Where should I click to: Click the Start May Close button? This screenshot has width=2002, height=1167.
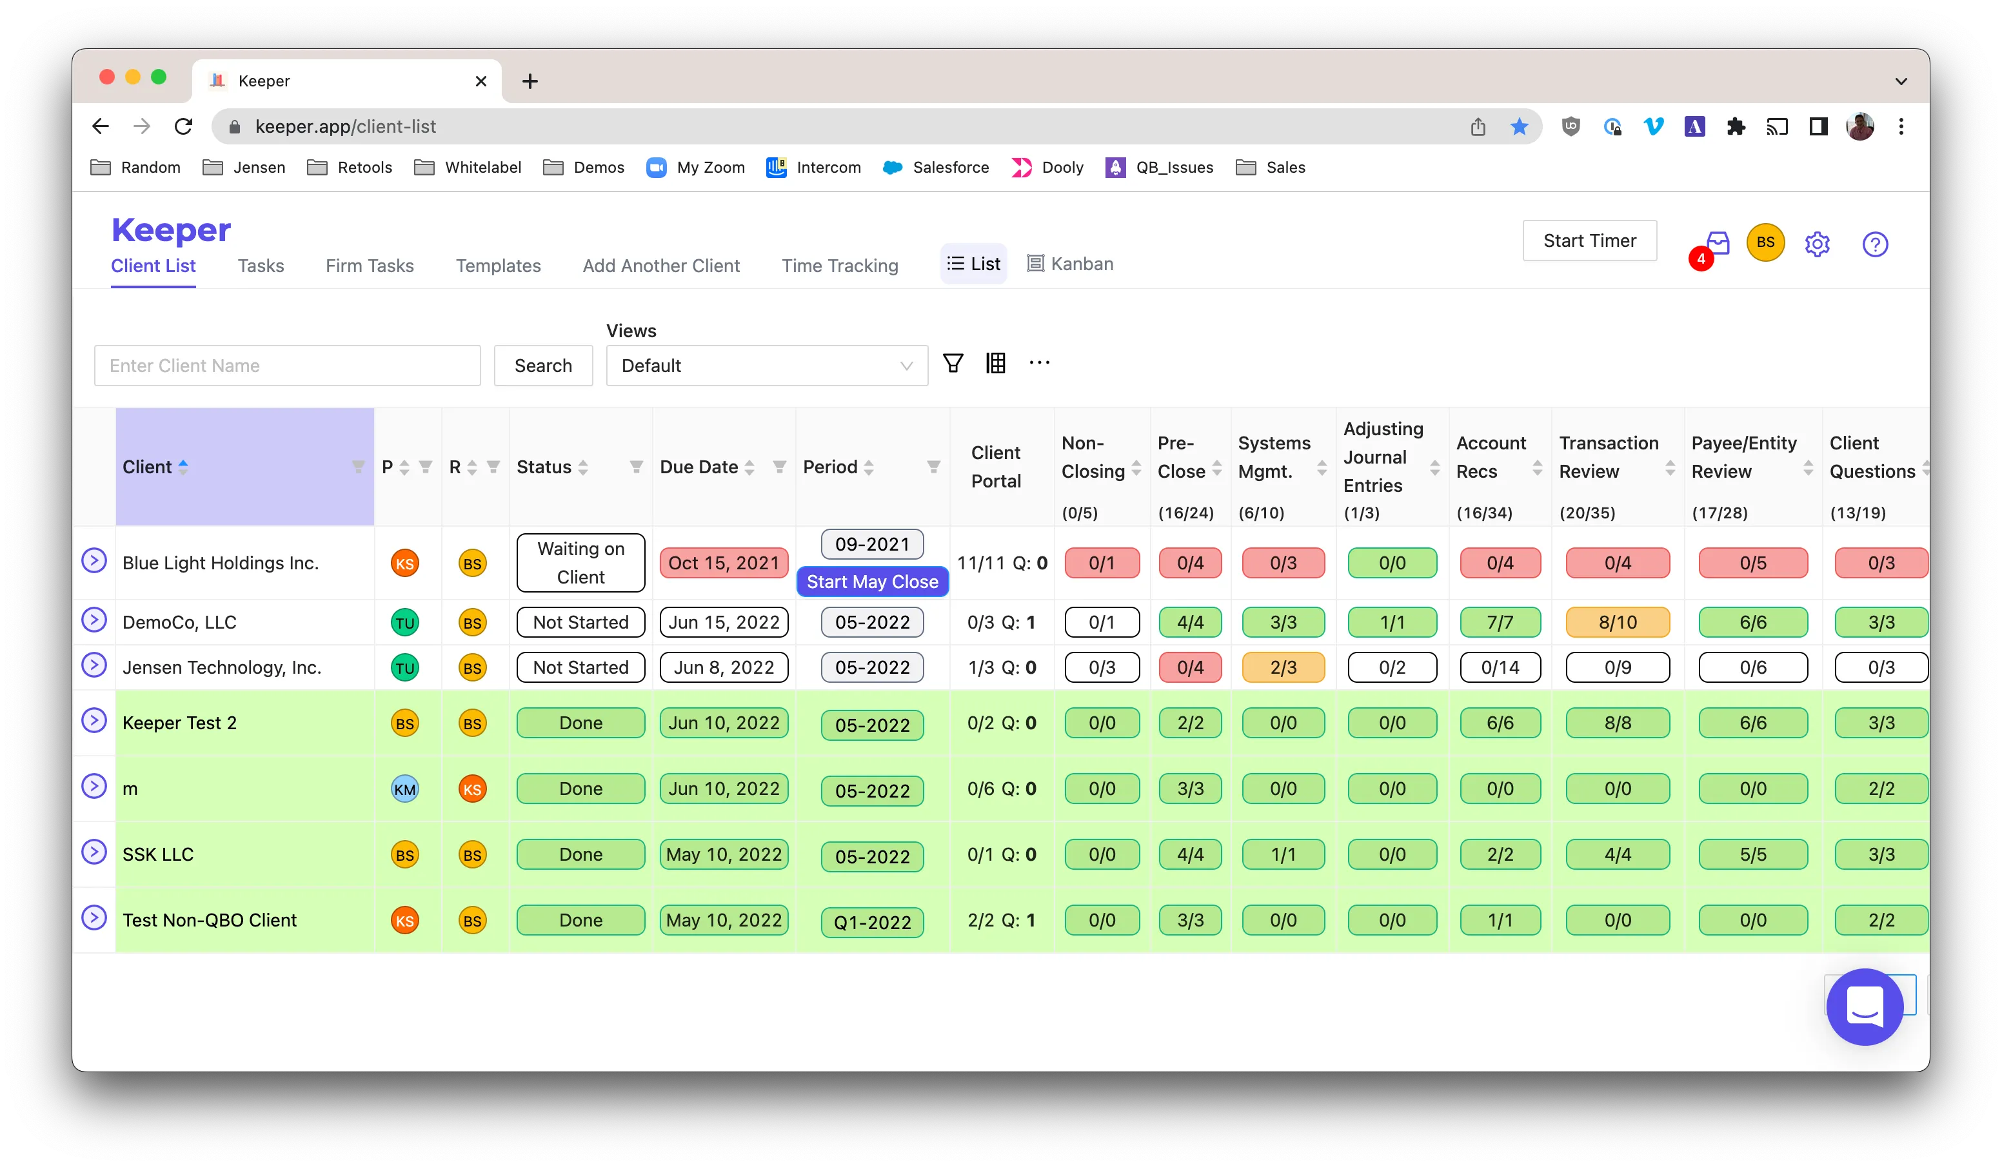872,582
